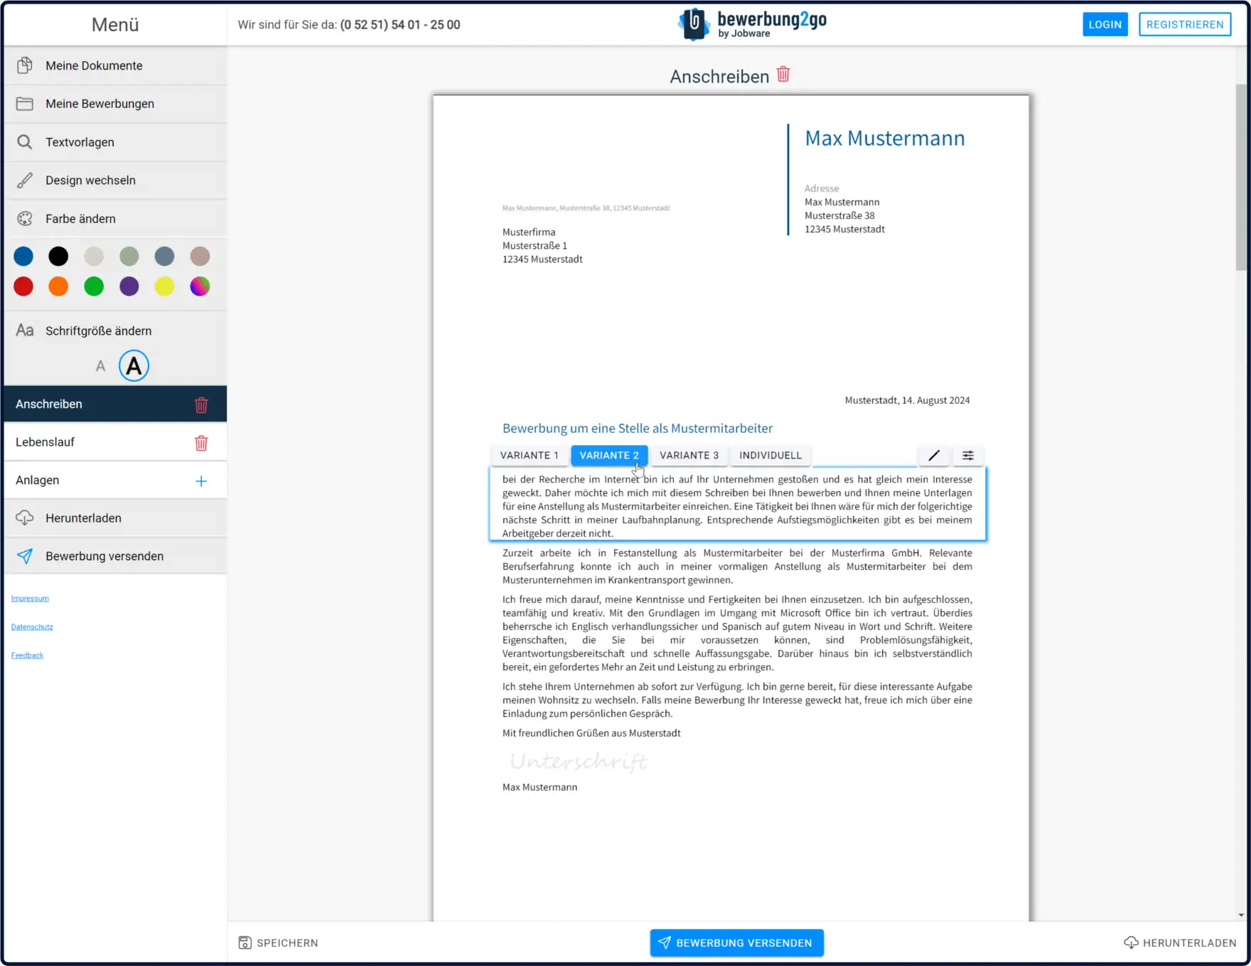Select the bright green color swatch
Screen dimensions: 1251x966
point(94,286)
